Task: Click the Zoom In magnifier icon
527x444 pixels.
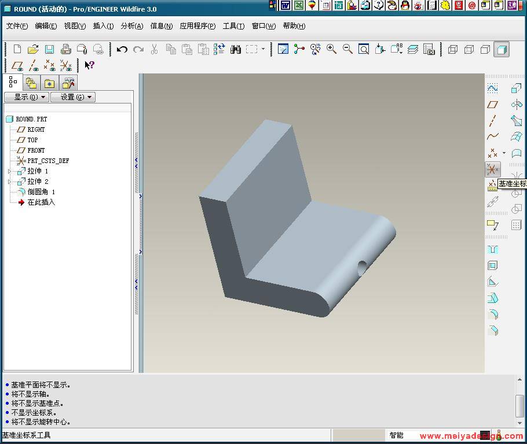Action: 332,50
